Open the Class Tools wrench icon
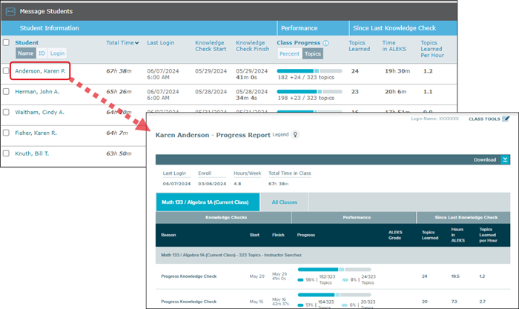Screen dimensions: 519x309 coord(506,119)
